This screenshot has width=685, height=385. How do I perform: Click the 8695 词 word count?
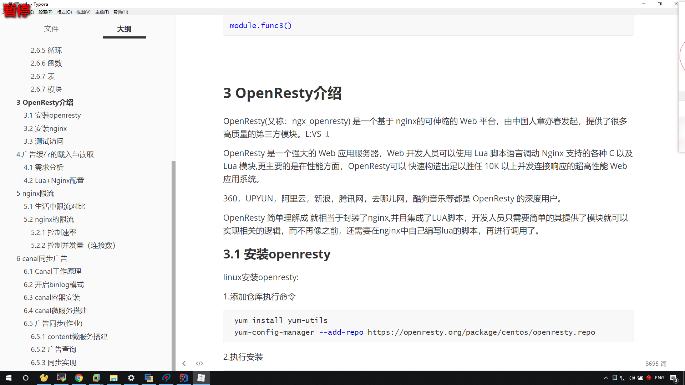point(656,364)
